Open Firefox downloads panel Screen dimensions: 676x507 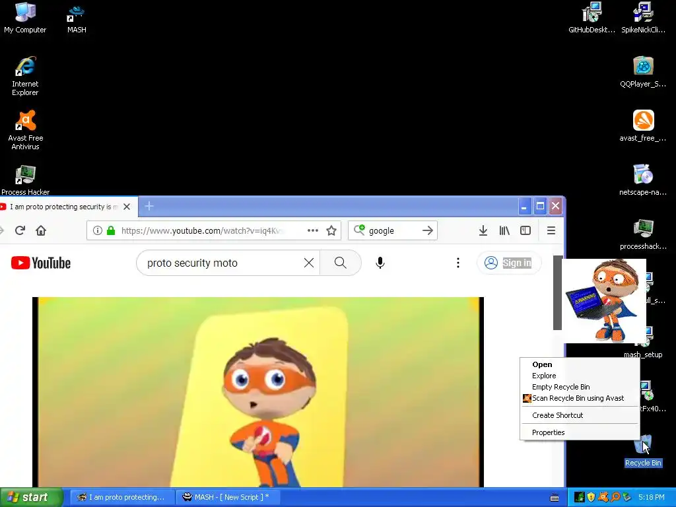[x=483, y=230]
